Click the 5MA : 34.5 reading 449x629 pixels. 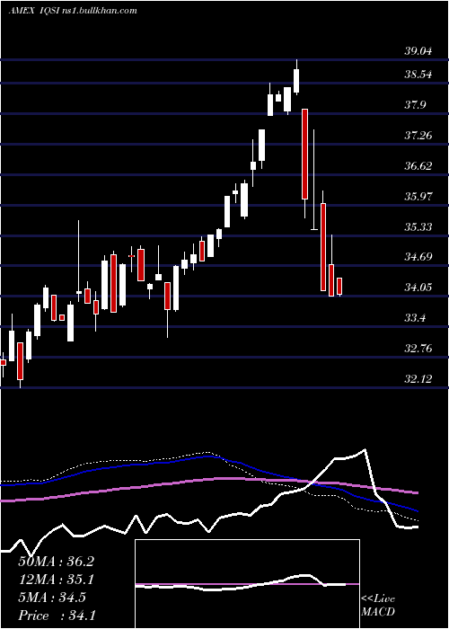point(52,598)
